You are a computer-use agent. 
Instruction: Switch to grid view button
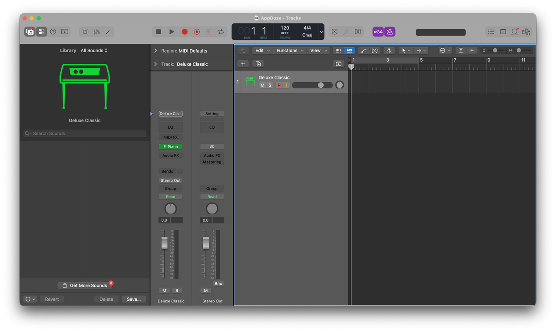338,50
